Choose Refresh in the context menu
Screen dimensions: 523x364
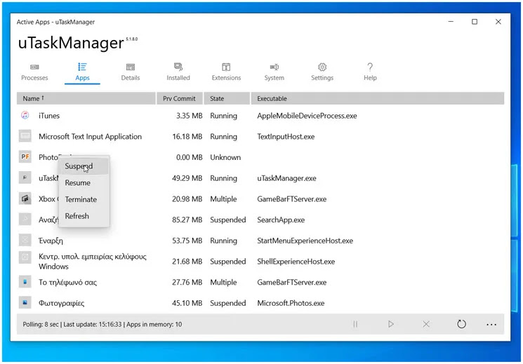[84, 216]
